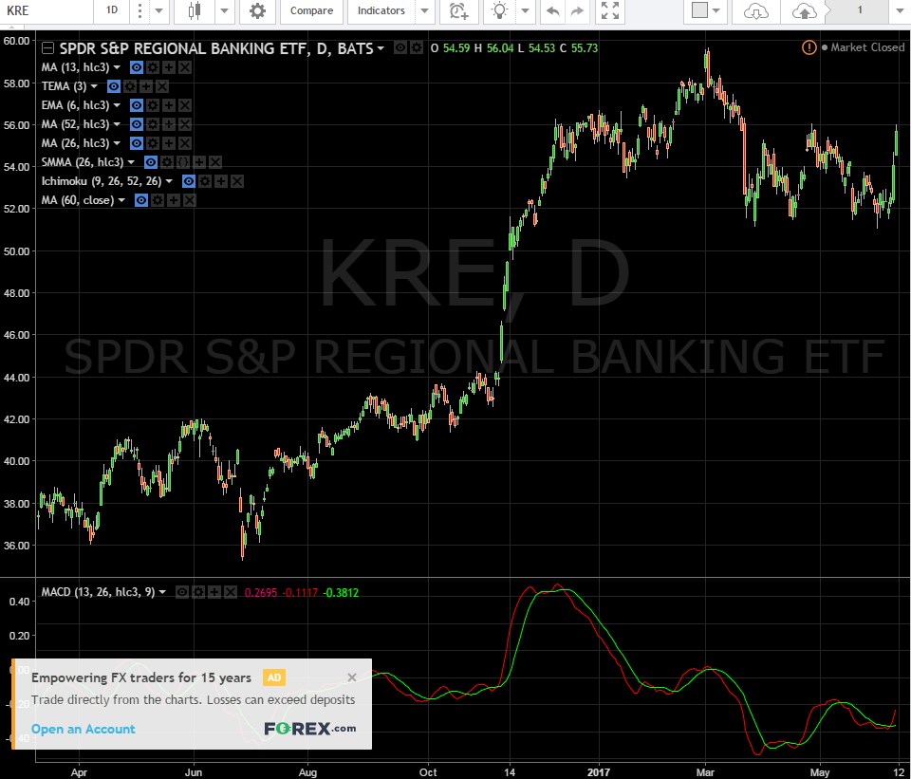The image size is (911, 779).
Task: Remove the MACD indicator pane
Action: tap(231, 592)
